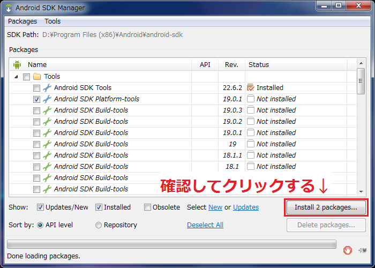Click the Updates selection link
Viewport: 375px width, 268px height.
pyautogui.click(x=246, y=207)
